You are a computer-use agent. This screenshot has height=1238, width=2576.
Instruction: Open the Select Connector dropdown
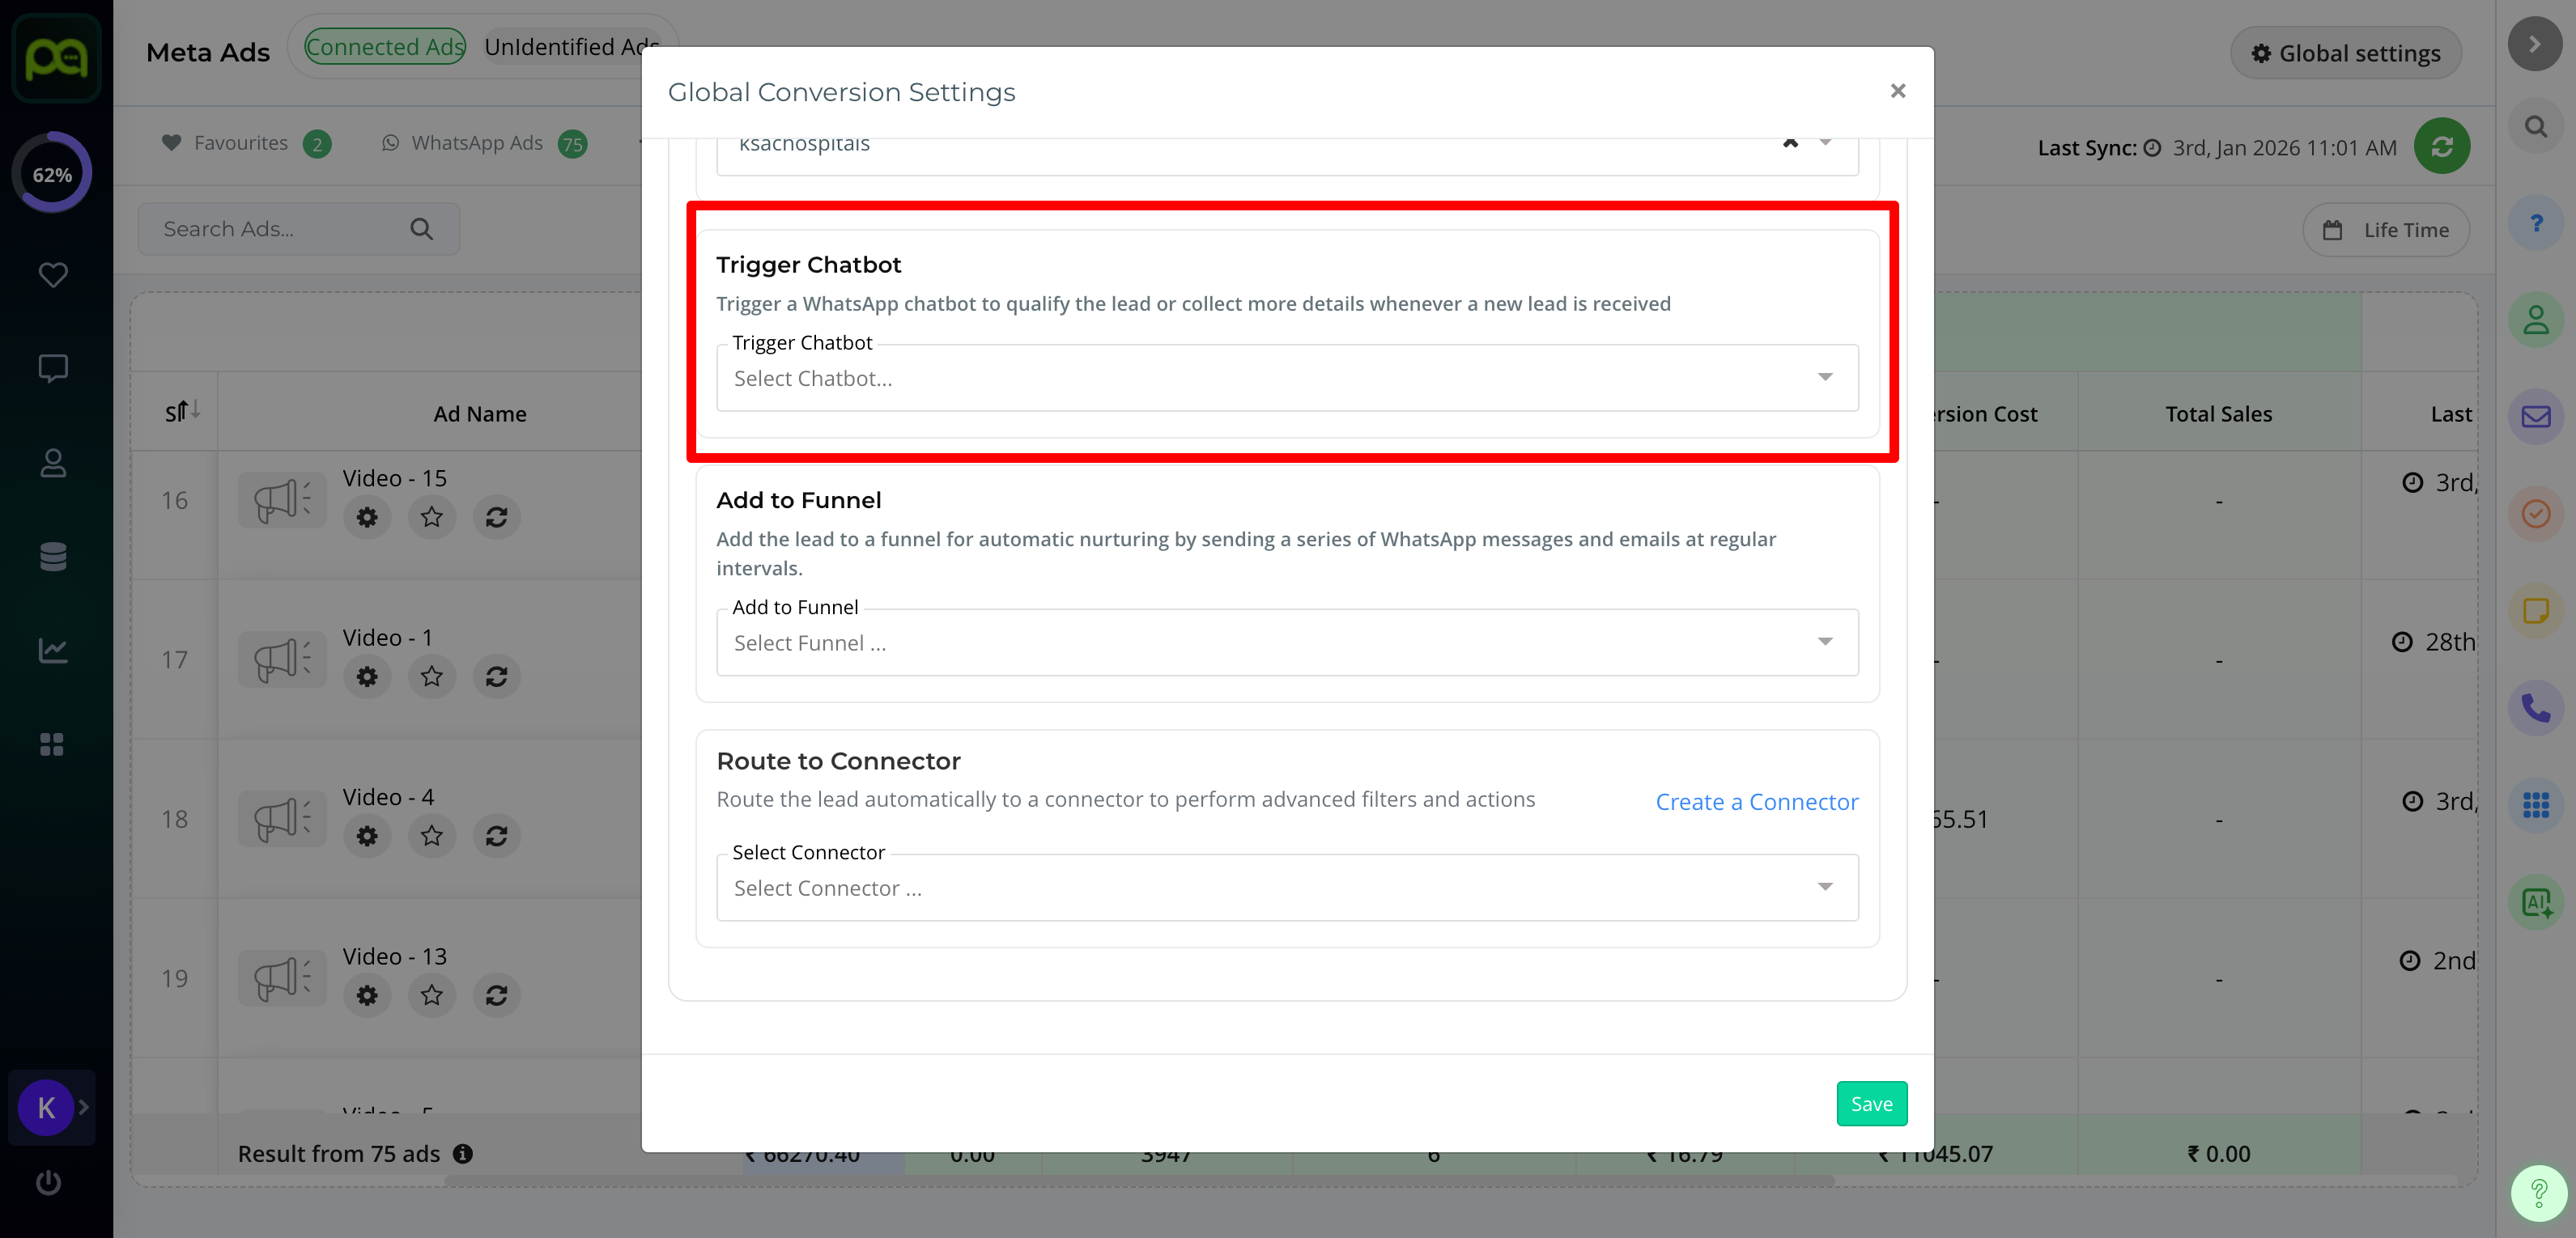pyautogui.click(x=1287, y=888)
